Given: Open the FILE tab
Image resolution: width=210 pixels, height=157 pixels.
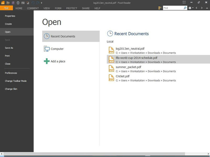Looking at the screenshot, I should 6,8.
